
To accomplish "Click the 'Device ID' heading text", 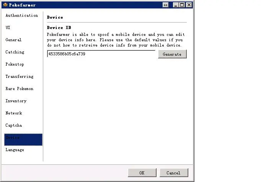I will tap(59, 27).
